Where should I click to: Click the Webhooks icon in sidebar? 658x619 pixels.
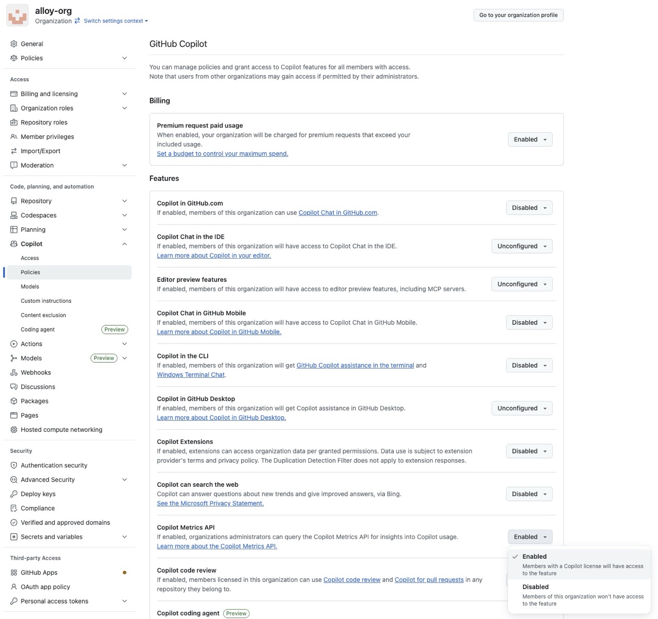point(14,372)
